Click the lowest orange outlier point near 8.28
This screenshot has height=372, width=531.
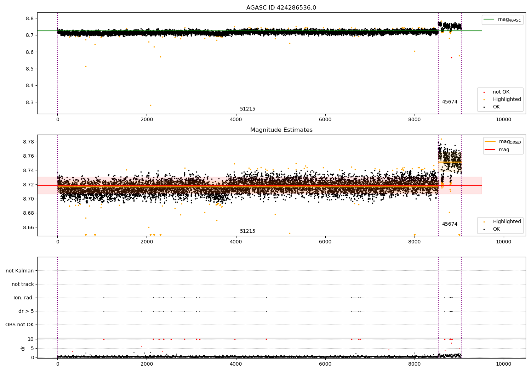click(x=150, y=105)
